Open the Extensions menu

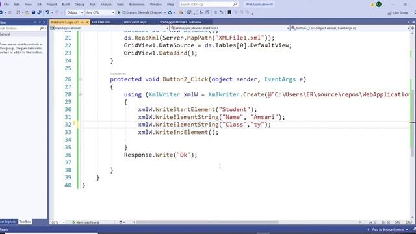(137, 5)
